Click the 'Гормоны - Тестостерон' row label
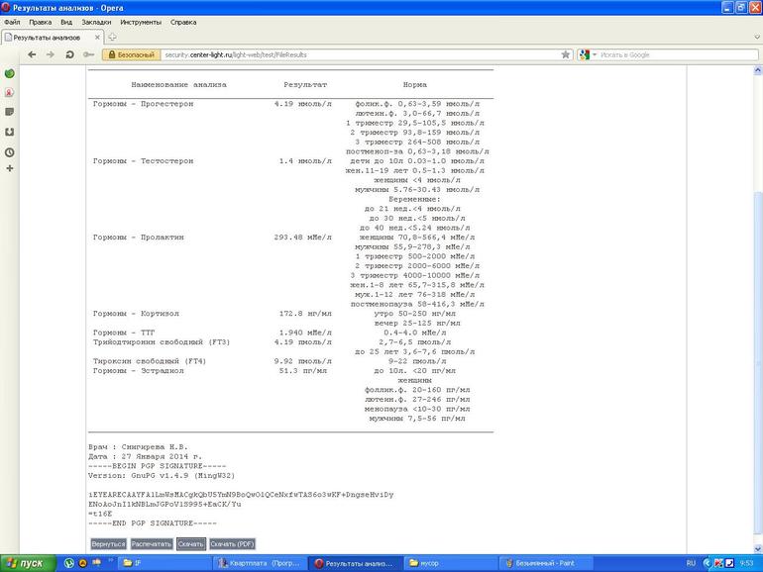Image resolution: width=763 pixels, height=572 pixels. click(x=143, y=161)
